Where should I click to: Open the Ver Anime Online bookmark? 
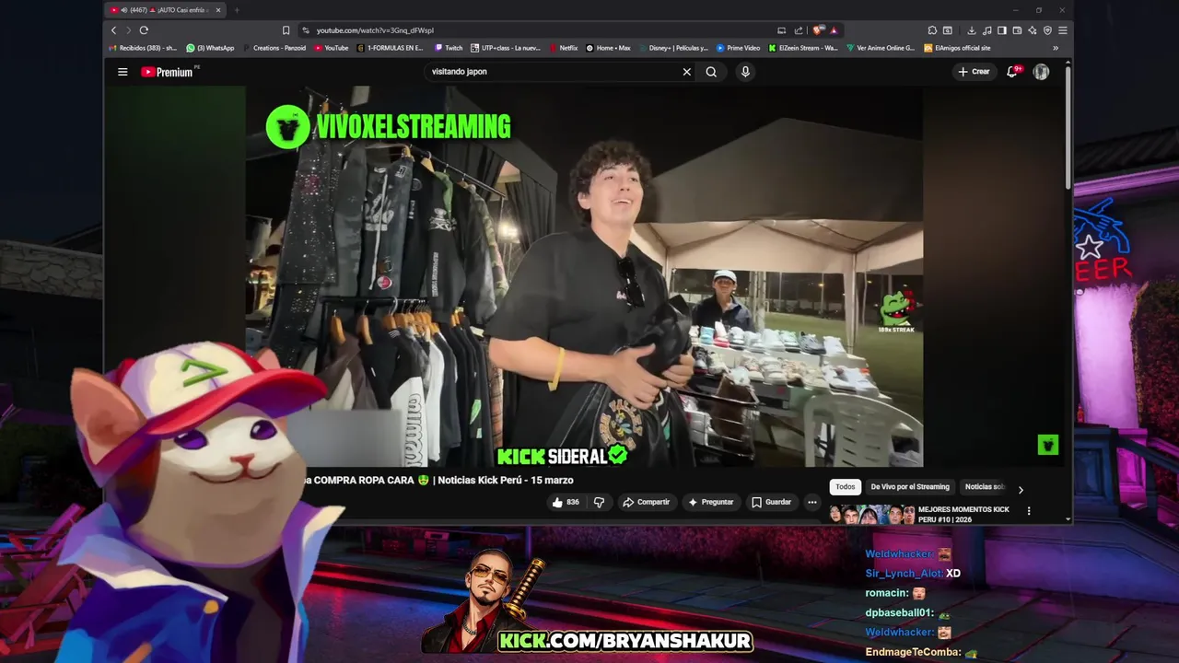tap(881, 48)
